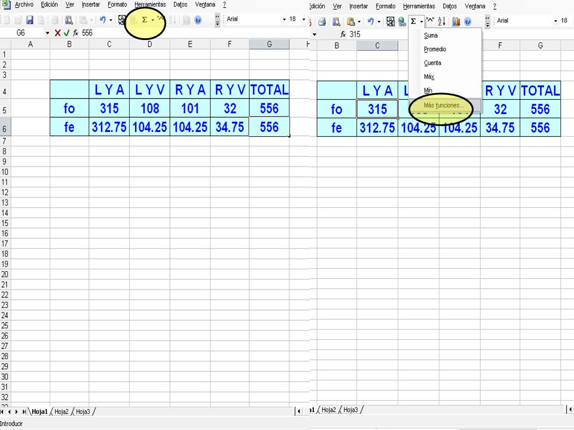574x430 pixels.
Task: Show more toolbar options in left window
Action: (x=218, y=20)
